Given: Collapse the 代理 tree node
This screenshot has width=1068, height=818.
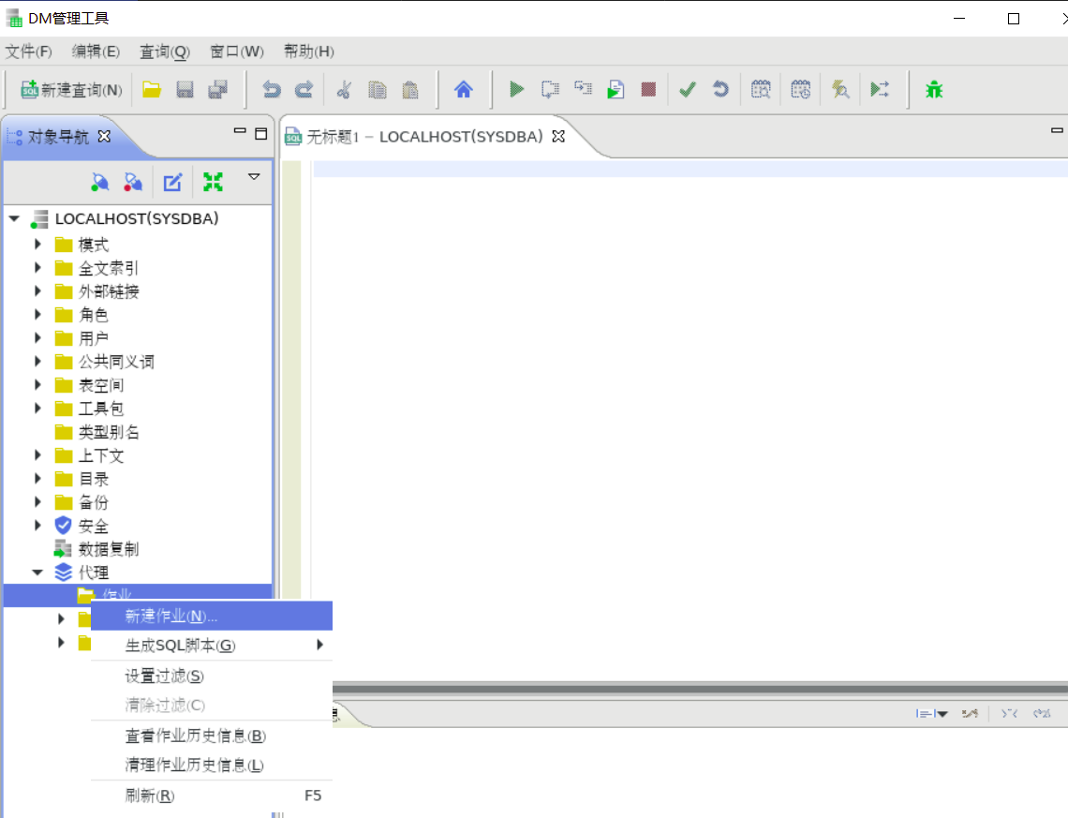Looking at the screenshot, I should point(37,572).
